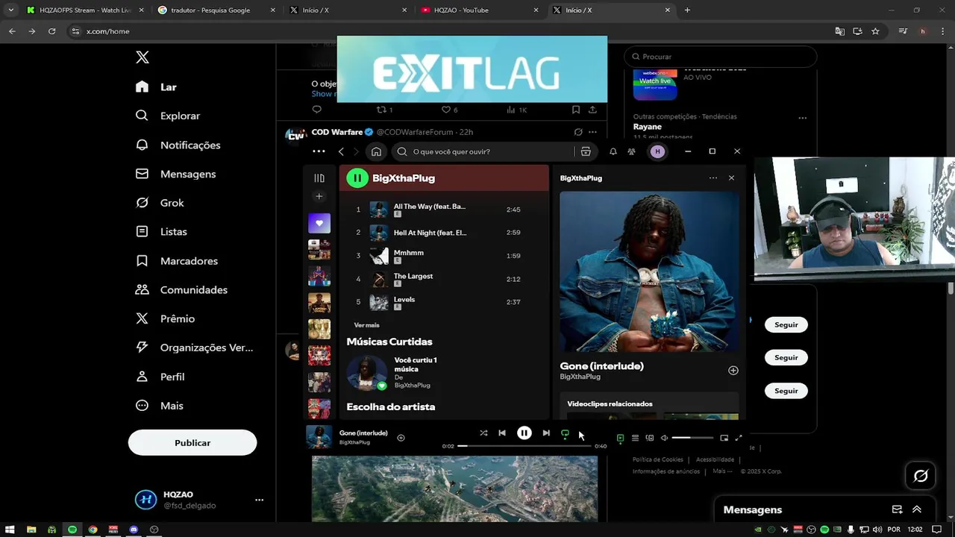
Task: Toggle shuffle in Spotify player
Action: pos(483,433)
